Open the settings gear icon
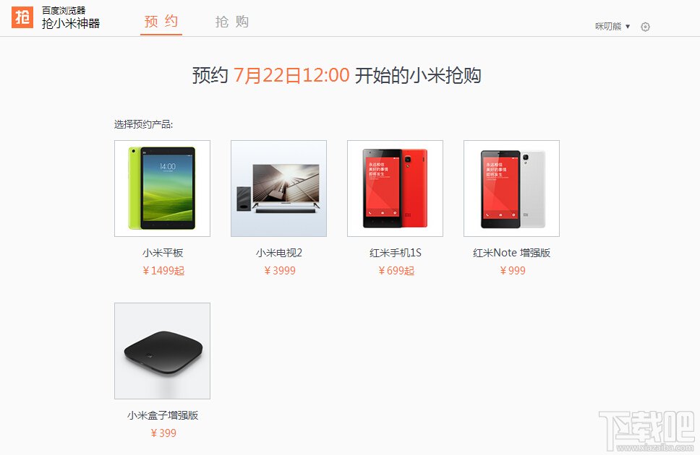Screen dimensions: 700x455 pos(645,27)
